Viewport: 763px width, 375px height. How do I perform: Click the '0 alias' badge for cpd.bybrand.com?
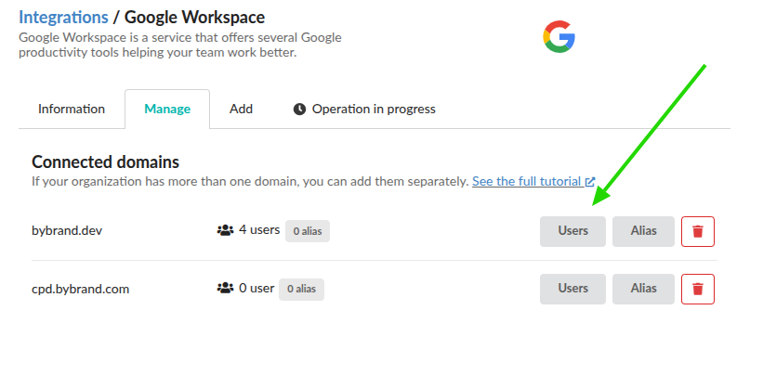coord(302,289)
